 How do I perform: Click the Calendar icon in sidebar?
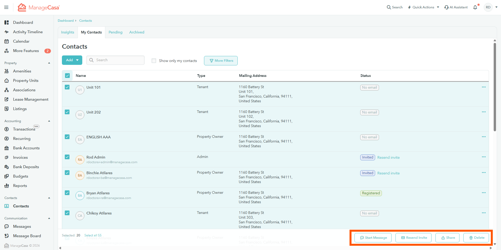tap(7, 41)
